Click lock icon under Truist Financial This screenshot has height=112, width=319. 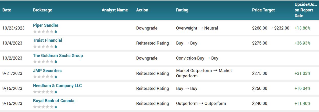click(56, 47)
